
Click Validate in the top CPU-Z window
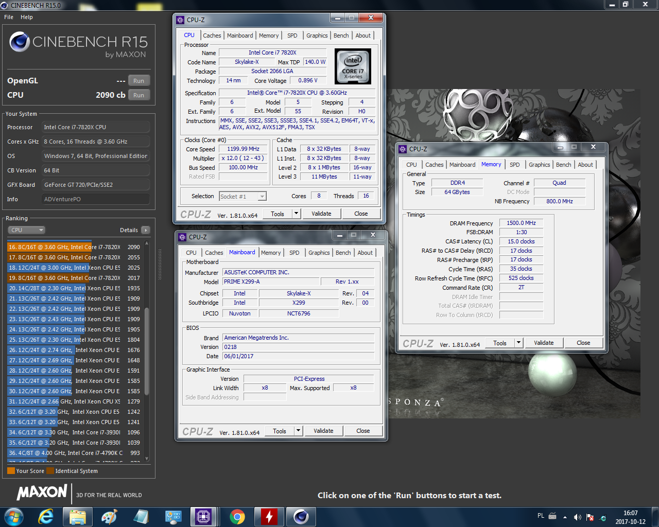click(321, 214)
